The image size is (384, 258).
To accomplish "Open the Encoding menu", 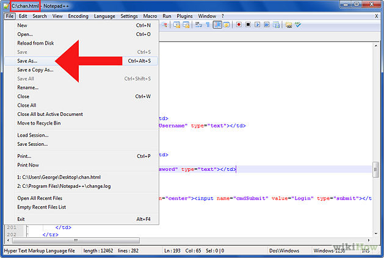I will tap(78, 16).
